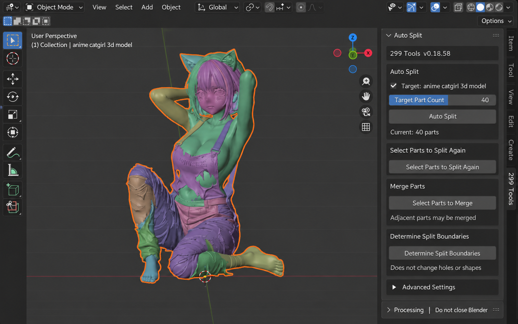Toggle proportional editing button
Viewport: 518px width, 324px height.
tap(301, 7)
